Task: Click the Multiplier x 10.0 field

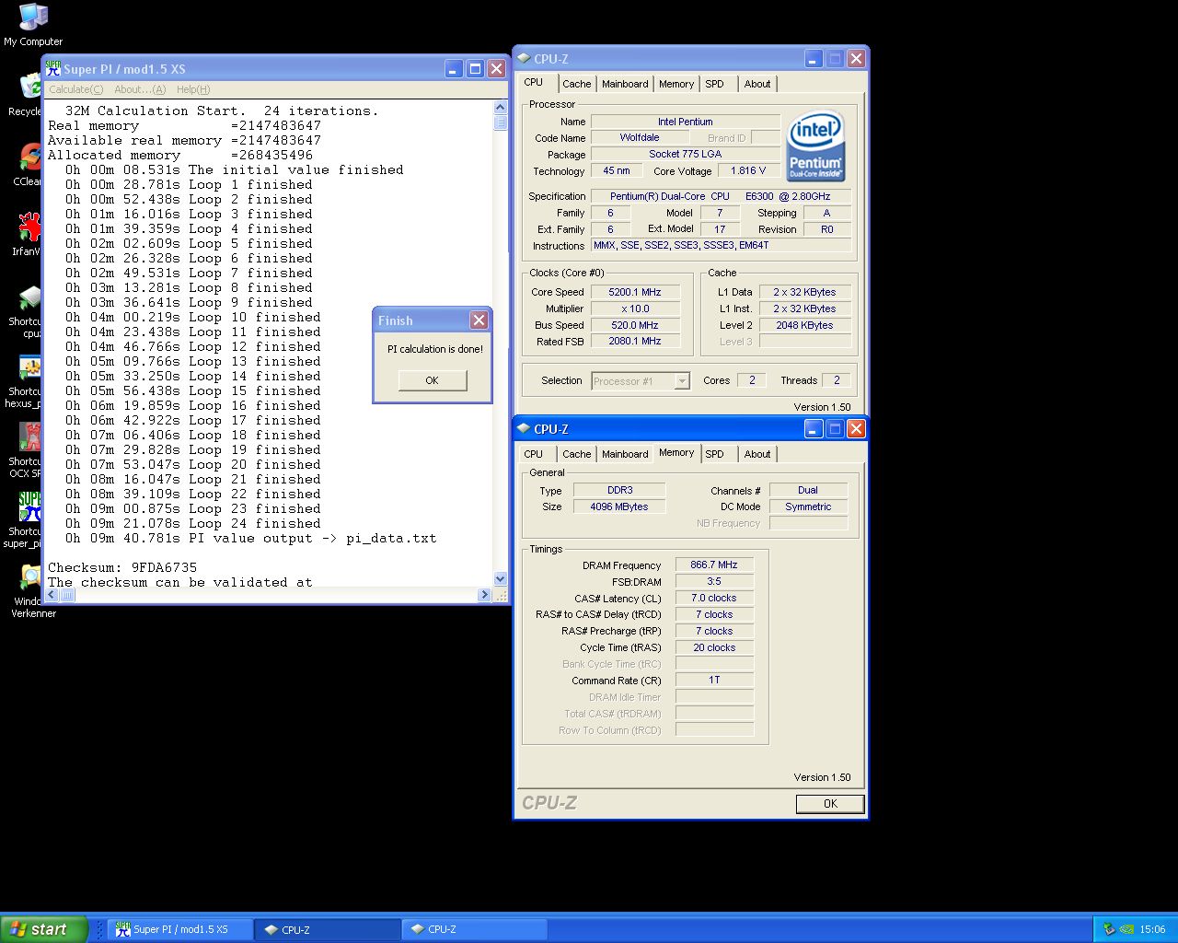Action: (x=634, y=309)
